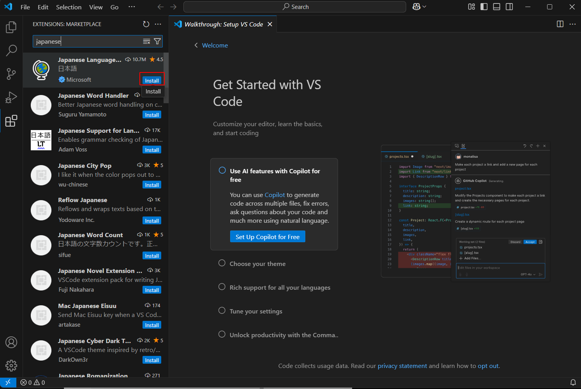Go back using the title bar arrow

(160, 7)
